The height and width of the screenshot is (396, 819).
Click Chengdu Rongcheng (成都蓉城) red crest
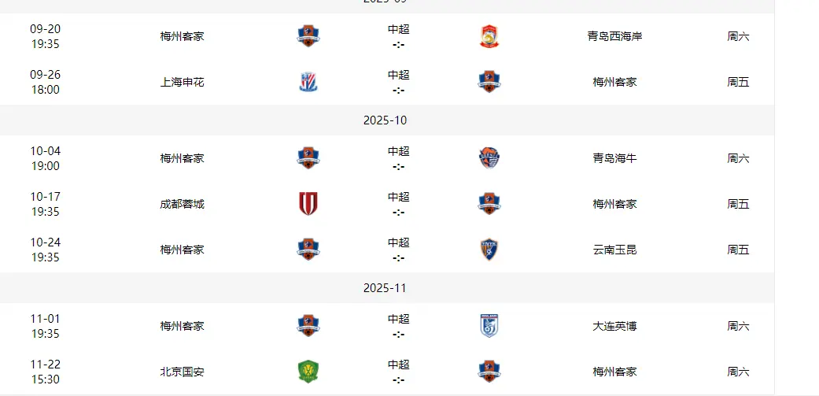pos(308,204)
